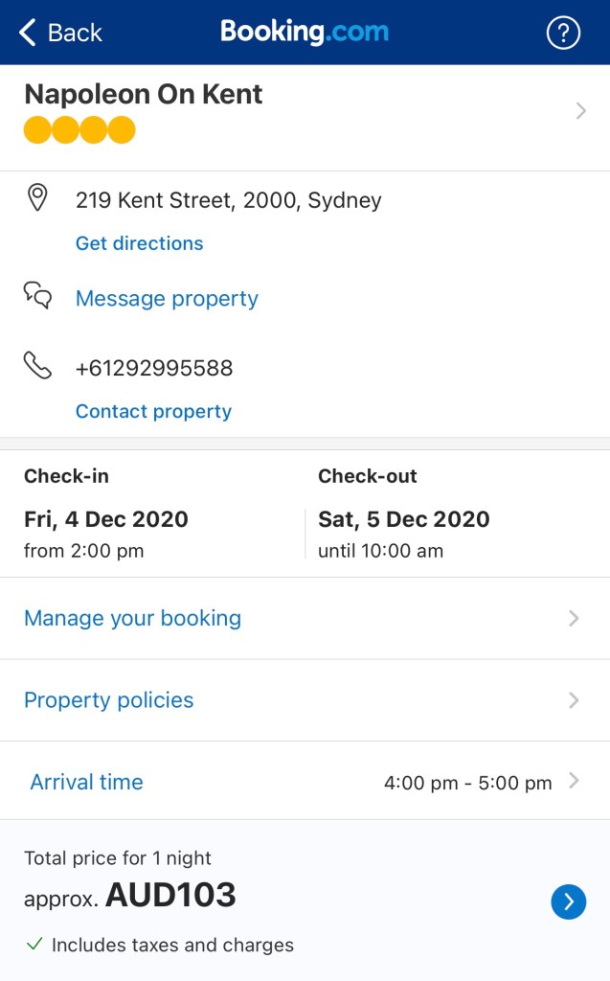Tap the green checkmark beside taxes
The width and height of the screenshot is (610, 981).
(34, 945)
